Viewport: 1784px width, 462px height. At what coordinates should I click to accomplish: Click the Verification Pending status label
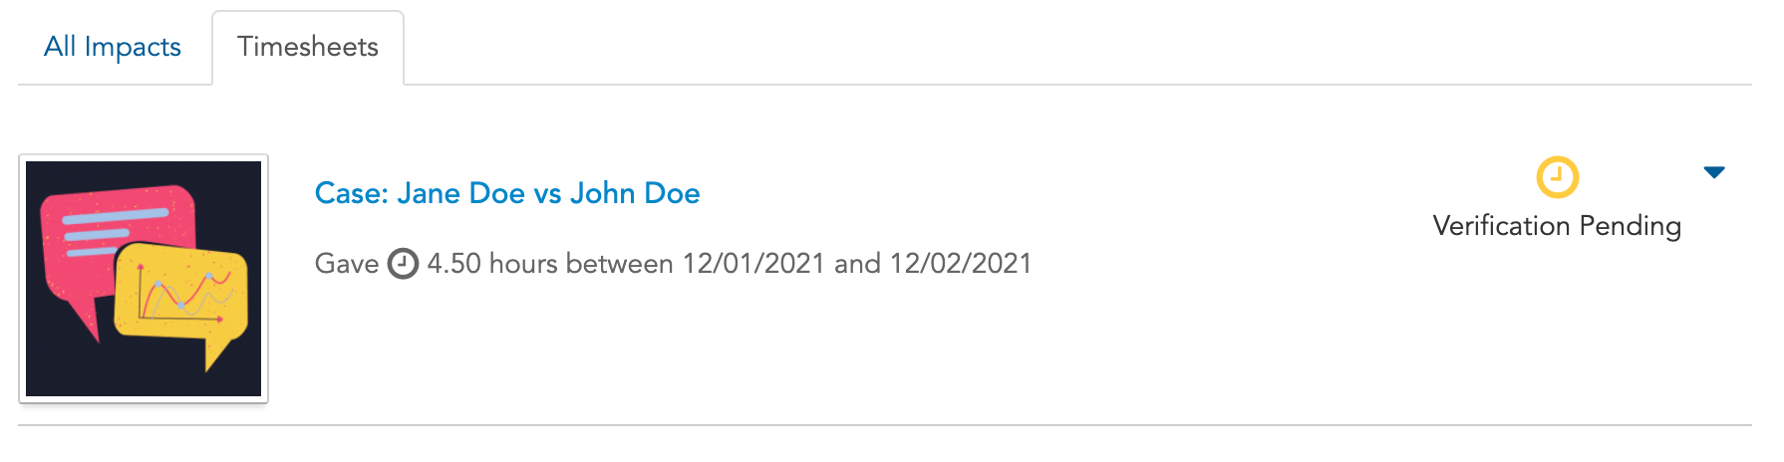click(x=1557, y=226)
